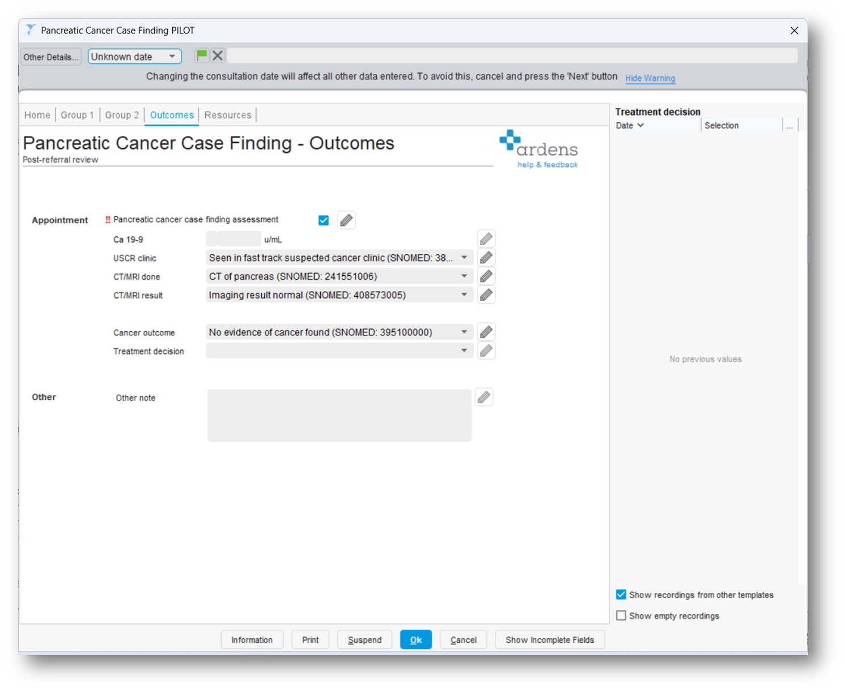
Task: Open the Unknown date dropdown
Action: point(134,57)
